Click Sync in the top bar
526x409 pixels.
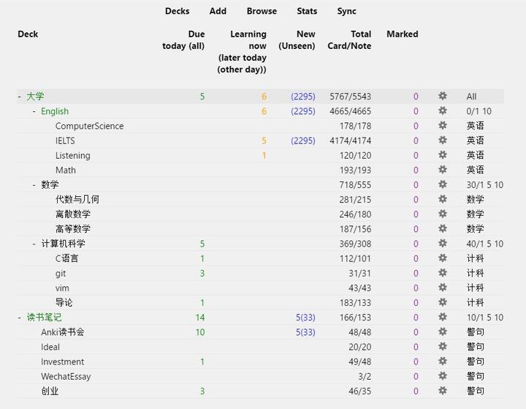click(x=347, y=11)
